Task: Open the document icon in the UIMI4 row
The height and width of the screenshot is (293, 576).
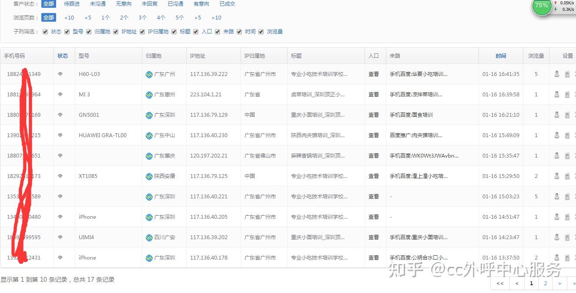Action: click(566, 237)
